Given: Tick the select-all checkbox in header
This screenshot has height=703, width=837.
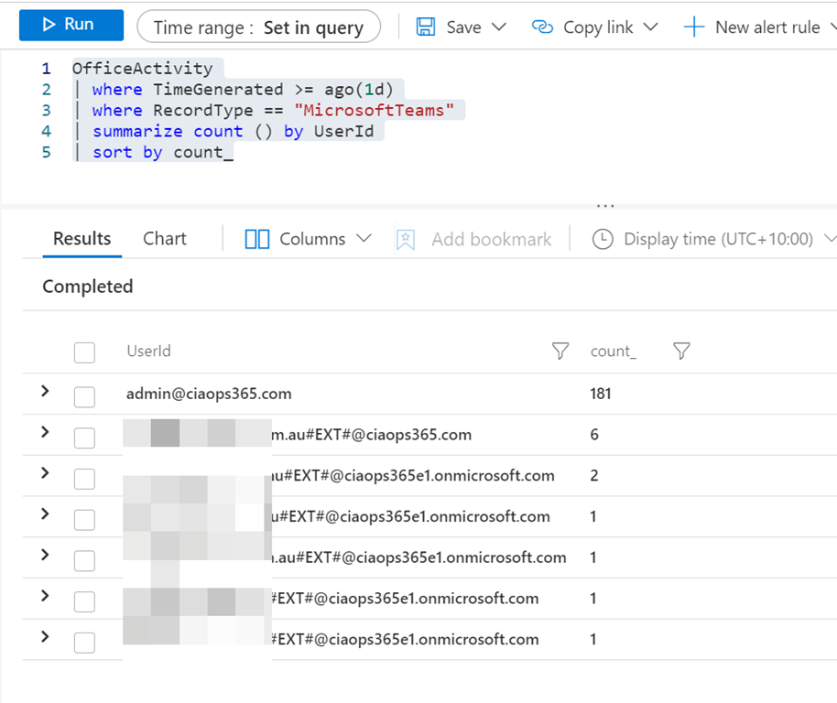Looking at the screenshot, I should click(x=84, y=352).
